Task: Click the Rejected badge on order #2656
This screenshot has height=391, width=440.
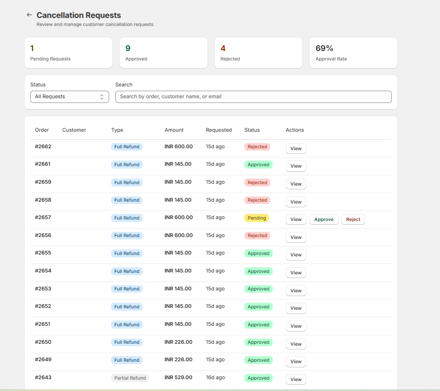Action: [257, 235]
